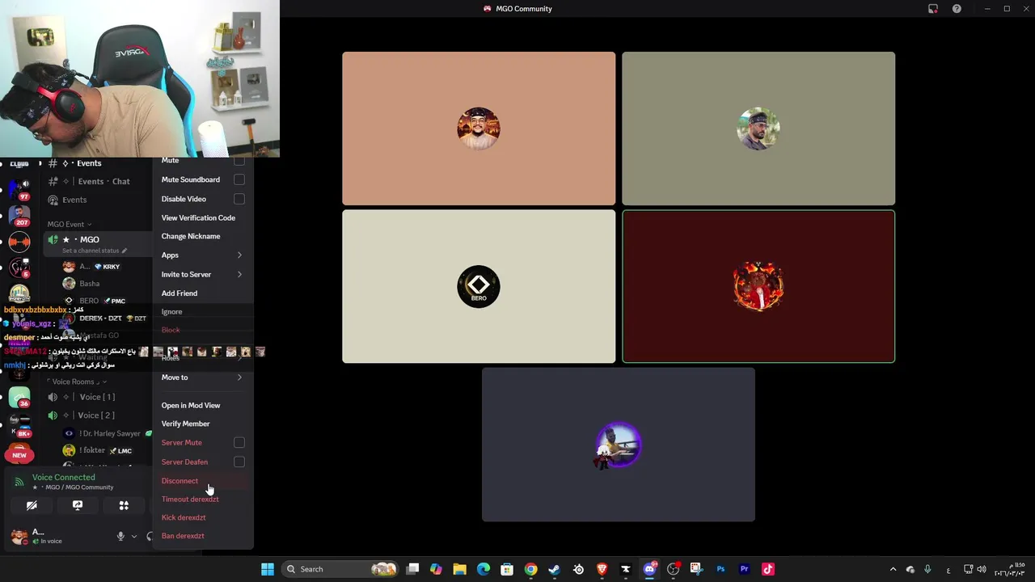Open Google Chrome from the taskbar
The width and height of the screenshot is (1035, 582).
click(x=530, y=569)
